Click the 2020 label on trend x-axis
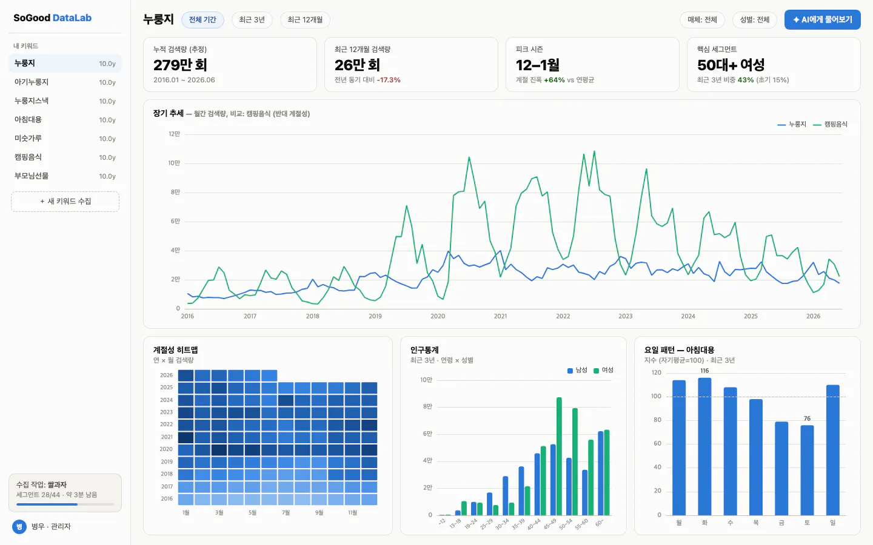Viewport: 873px width, 545px height. (x=438, y=316)
